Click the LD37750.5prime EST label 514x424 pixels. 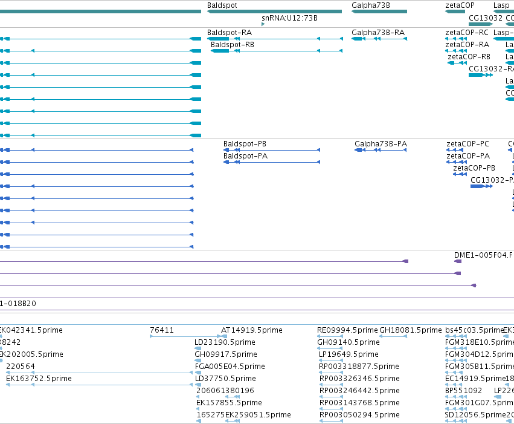tap(225, 379)
